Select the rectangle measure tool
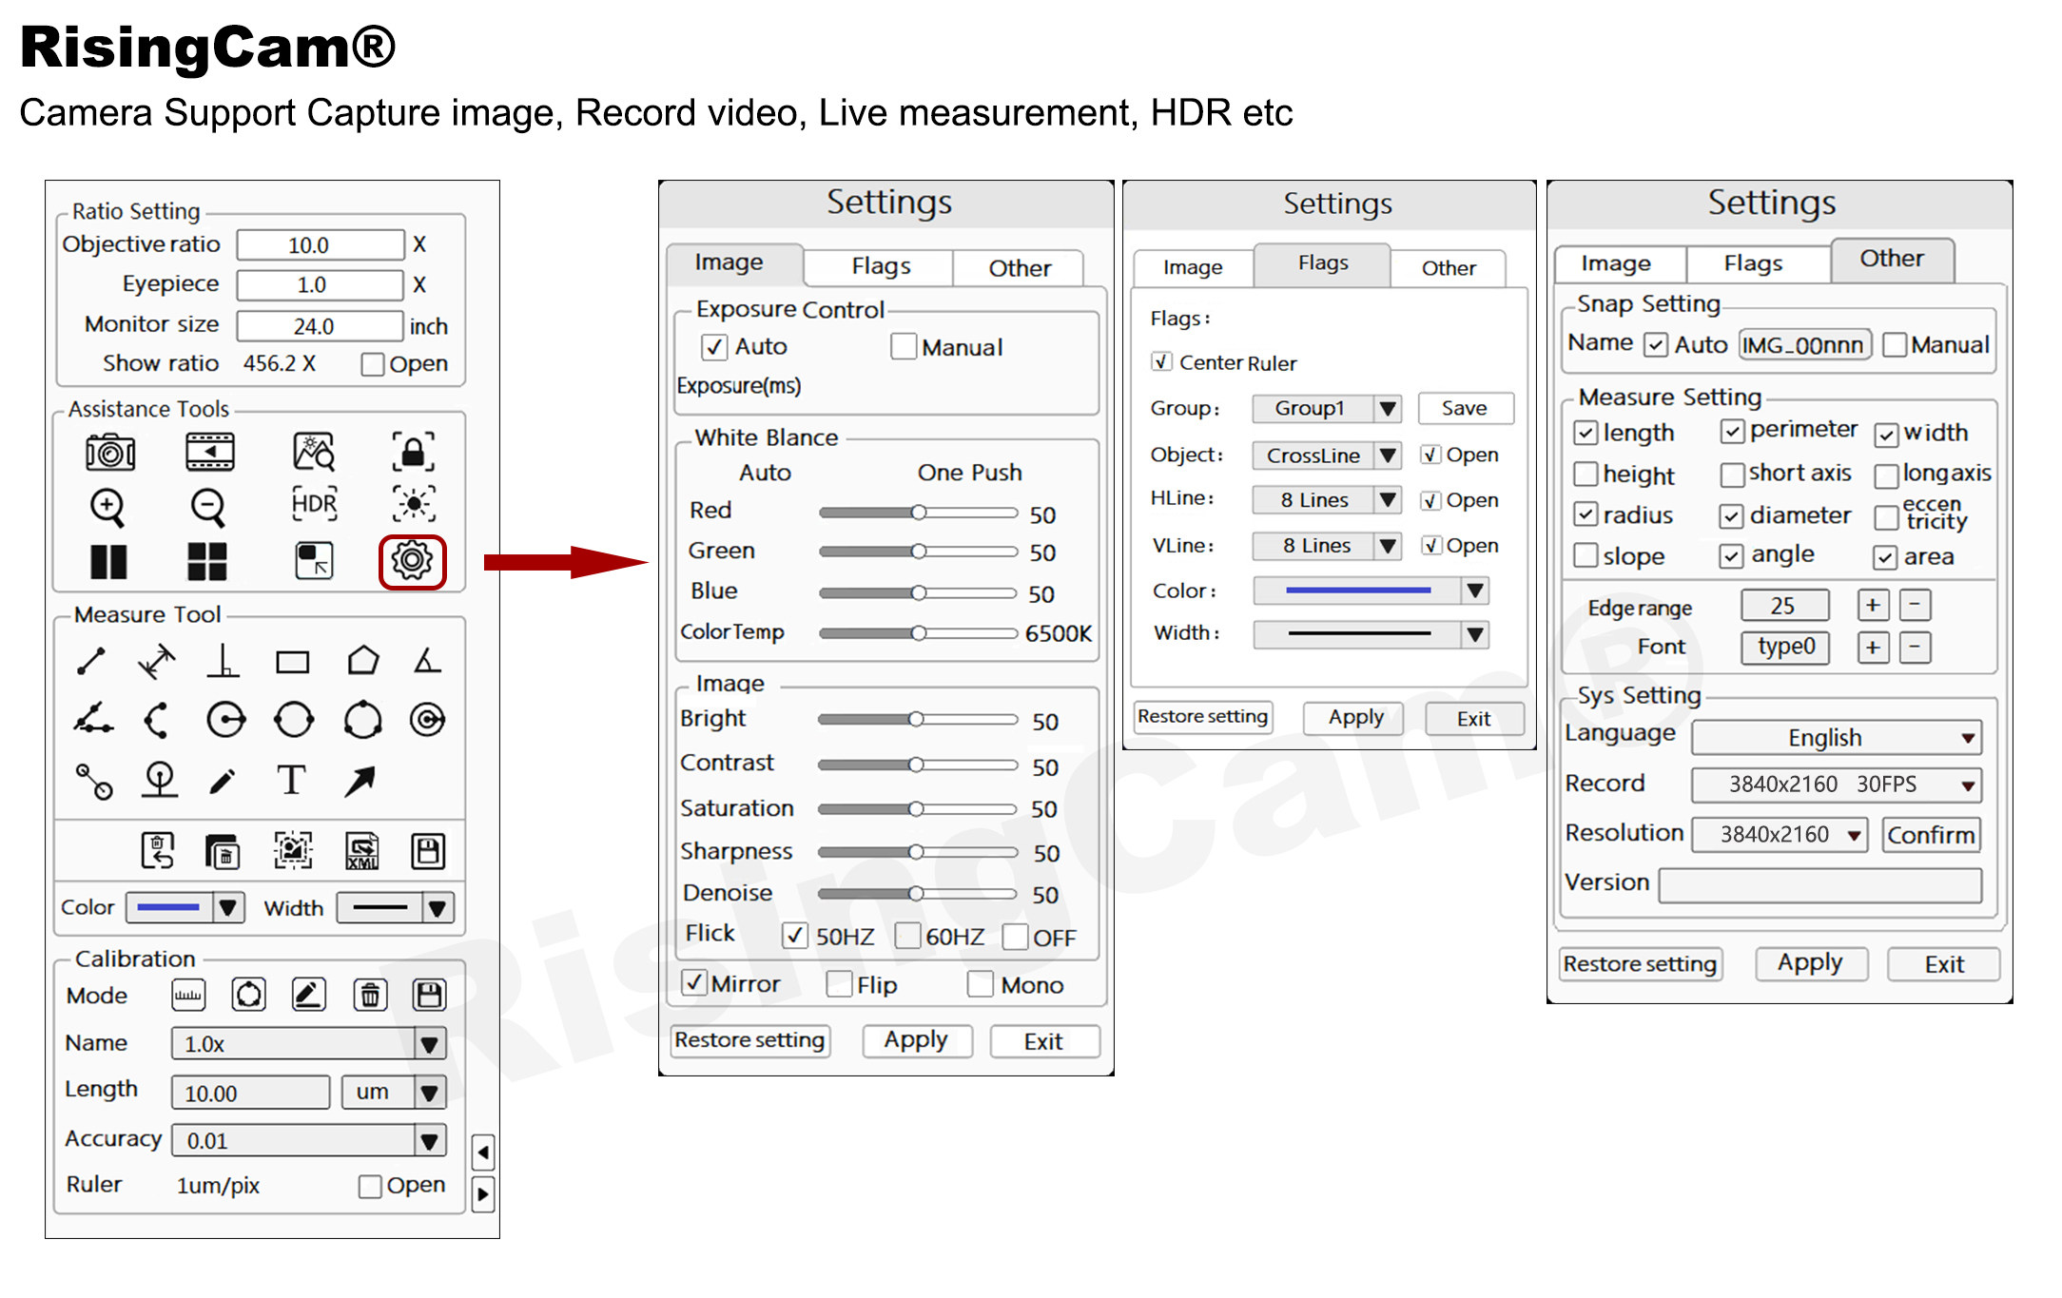Screen dimensions: 2062x1298 click(x=292, y=662)
